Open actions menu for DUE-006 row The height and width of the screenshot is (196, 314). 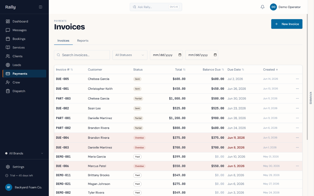click(x=297, y=166)
